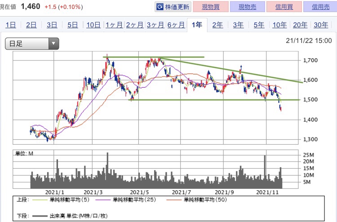Click the 1,700 price axis label
The image size is (337, 222).
pos(310,60)
